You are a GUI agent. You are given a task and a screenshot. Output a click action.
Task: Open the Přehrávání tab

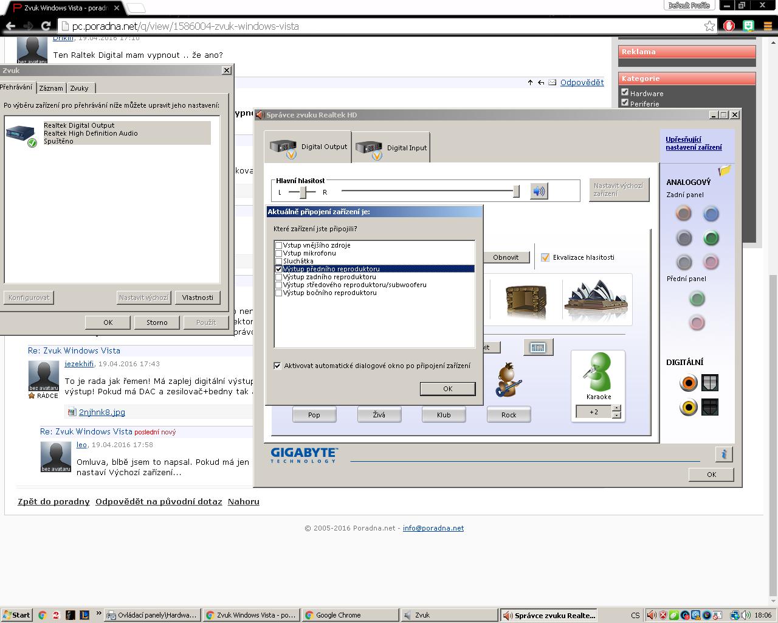coord(16,87)
